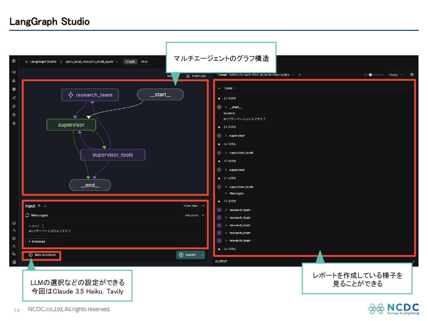
Task: Open the mail envelope icon in sidebar
Action: point(14,238)
